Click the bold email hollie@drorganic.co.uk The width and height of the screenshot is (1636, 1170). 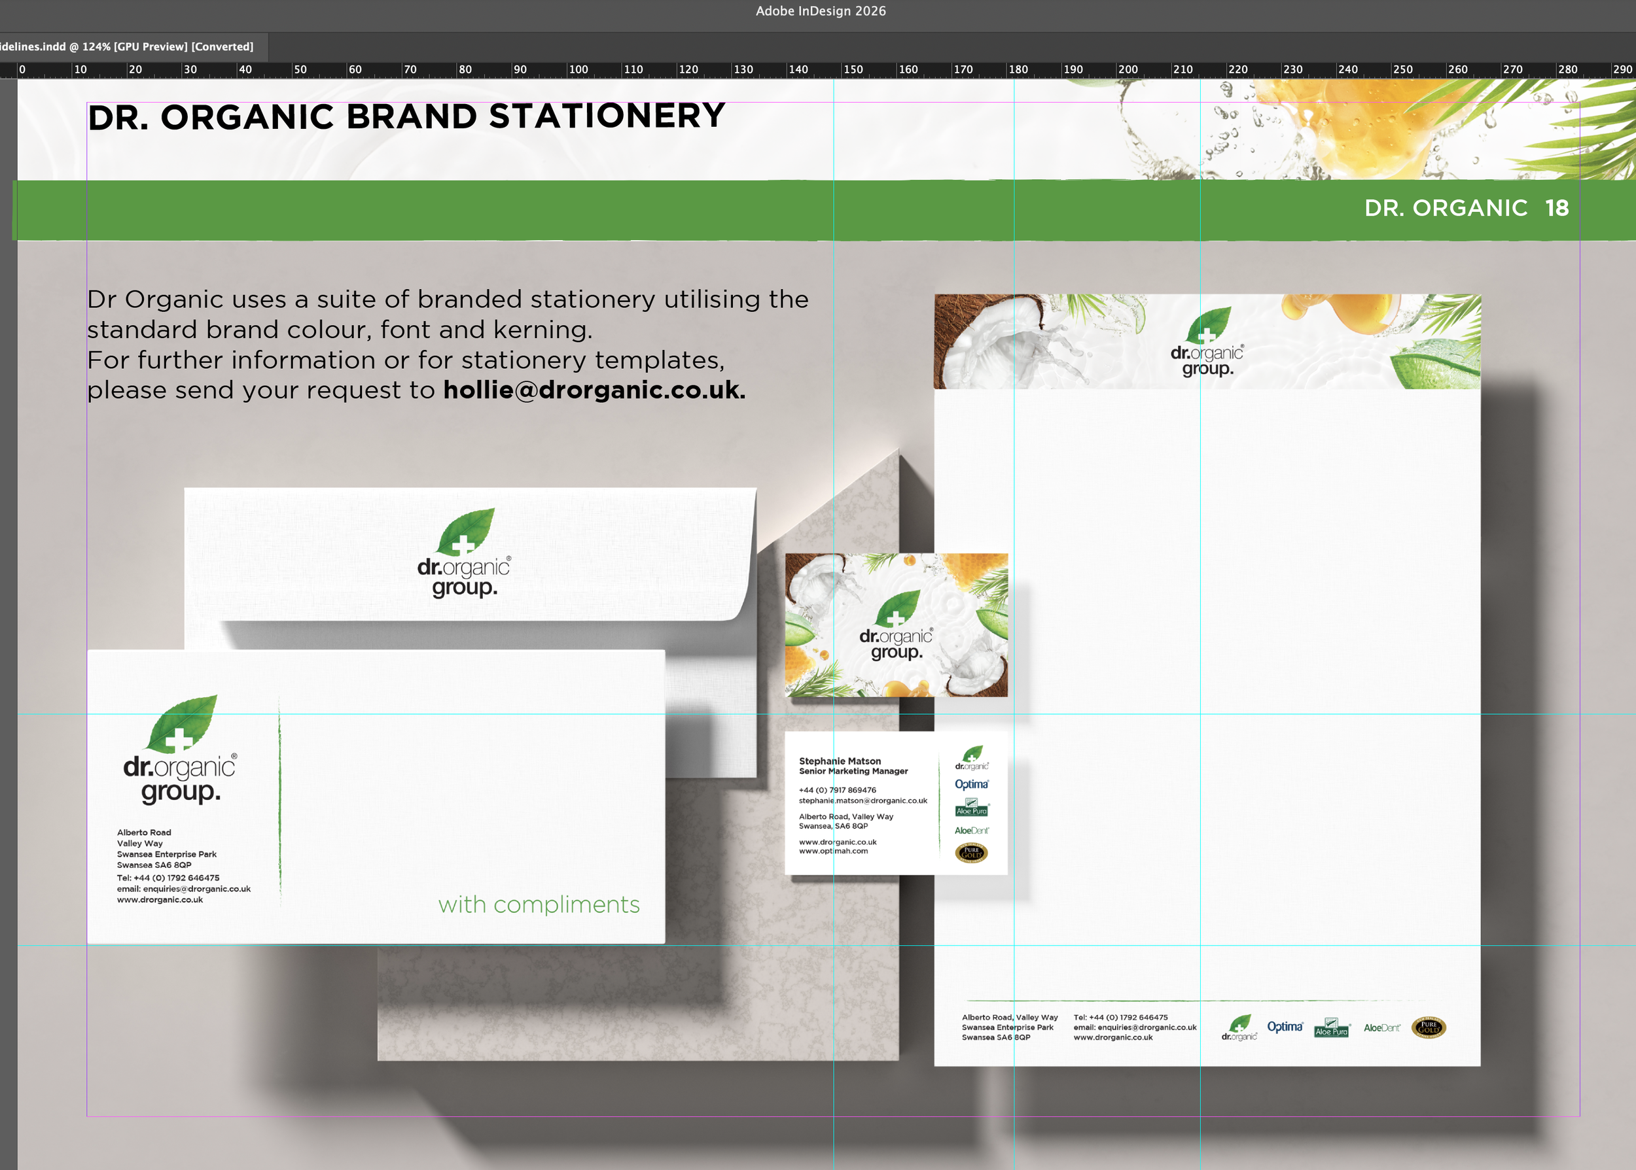594,390
